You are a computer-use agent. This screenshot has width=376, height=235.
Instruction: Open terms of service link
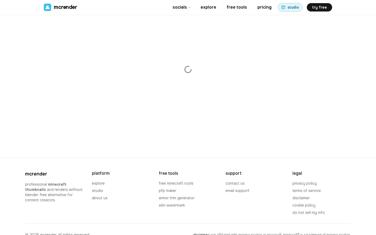click(x=307, y=191)
